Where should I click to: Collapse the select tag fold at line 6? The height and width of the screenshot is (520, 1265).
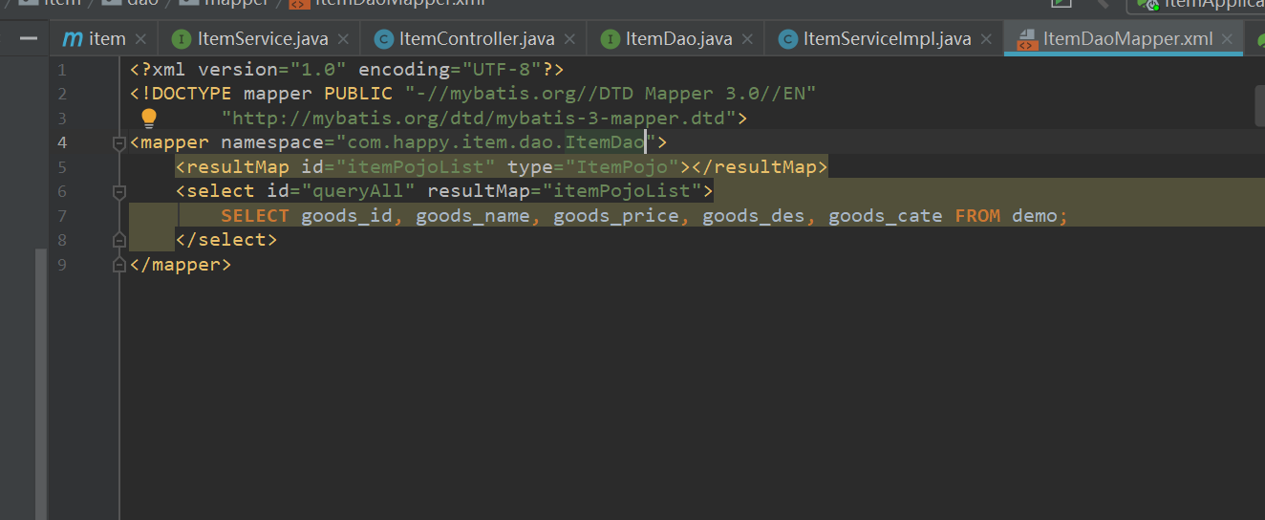pos(119,192)
